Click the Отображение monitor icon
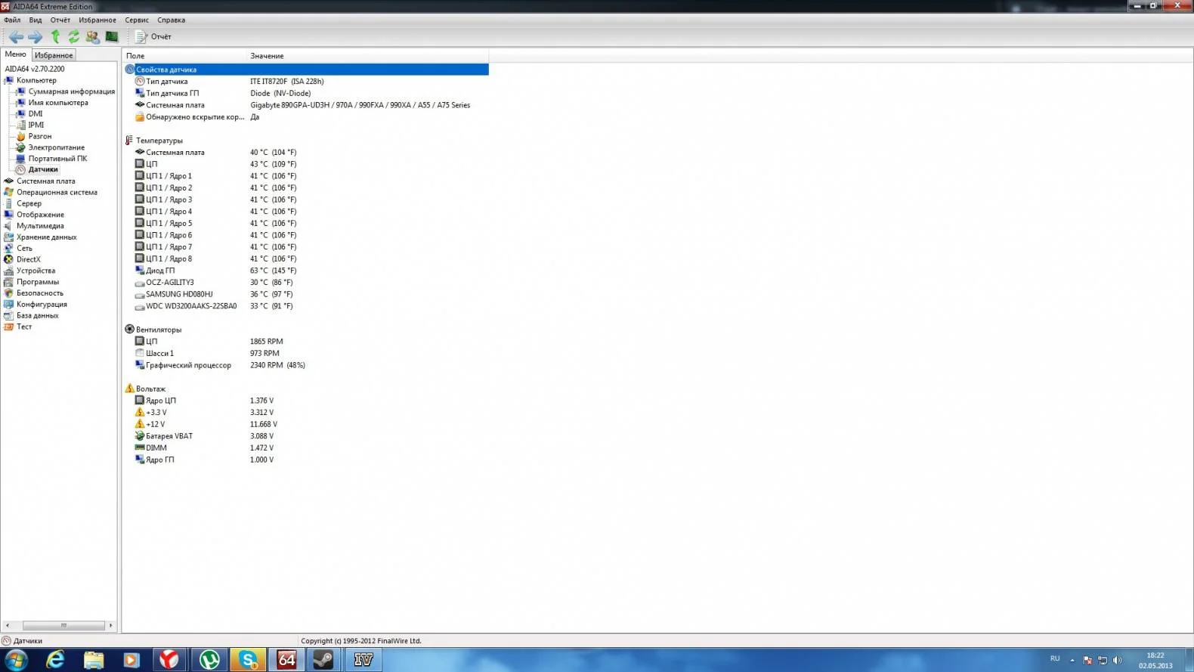Viewport: 1194px width, 672px height. coord(9,215)
